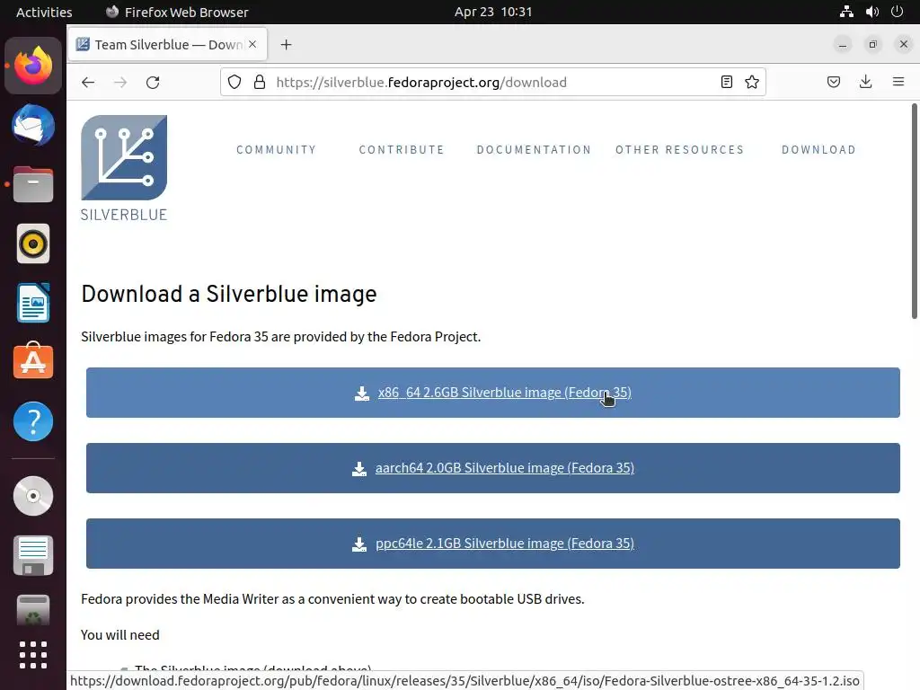Screen dimensions: 920x690
Task: Click the Download a Silverblue image heading
Action: click(x=229, y=294)
